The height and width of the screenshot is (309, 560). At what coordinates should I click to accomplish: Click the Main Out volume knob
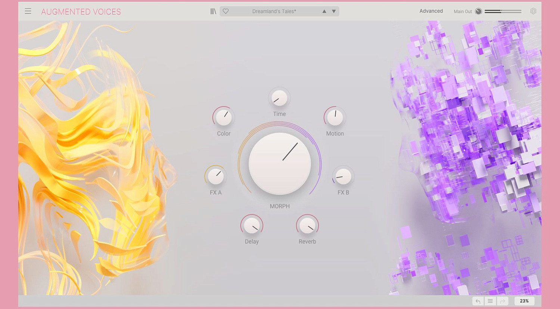[478, 11]
